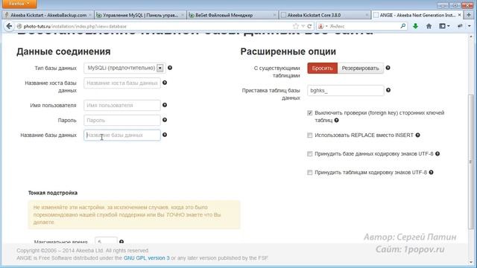Enable Принудить таблицам кодировку UTF-8
Viewport: 477px width, 268px height.
310,173
